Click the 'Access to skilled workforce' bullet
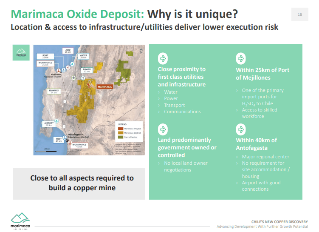This screenshot has width=319, height=232. 260,113
